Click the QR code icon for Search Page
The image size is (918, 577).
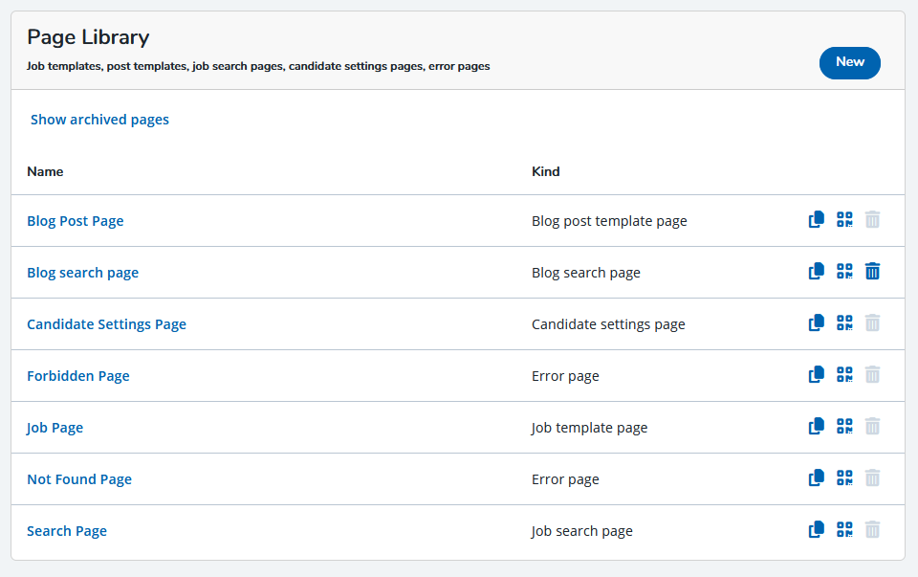(x=844, y=529)
